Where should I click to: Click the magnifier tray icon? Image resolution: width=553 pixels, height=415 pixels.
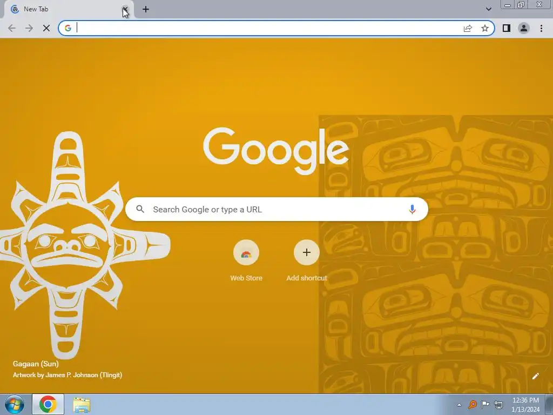coord(472,405)
